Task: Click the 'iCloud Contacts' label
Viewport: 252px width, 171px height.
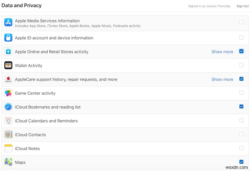Action: pyautogui.click(x=30, y=135)
